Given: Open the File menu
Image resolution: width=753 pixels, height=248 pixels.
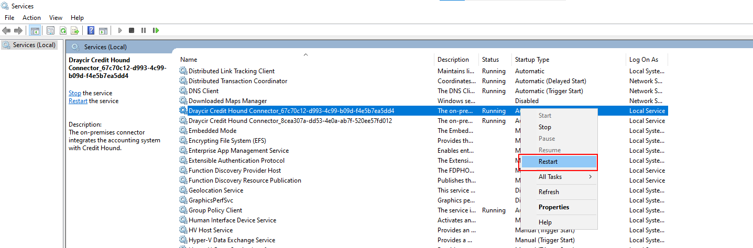Looking at the screenshot, I should [x=9, y=18].
